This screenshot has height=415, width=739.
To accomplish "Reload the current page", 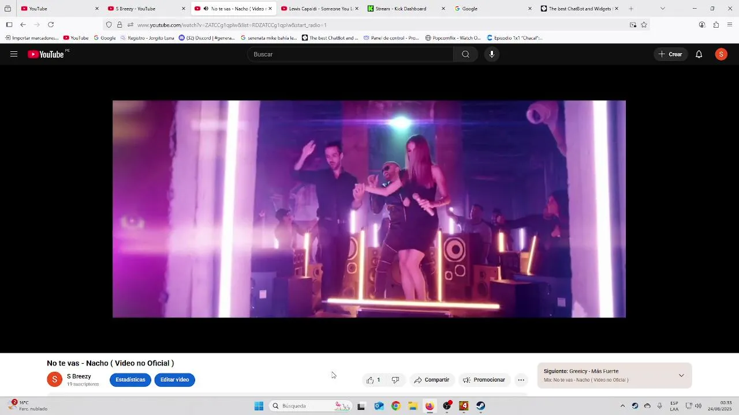I will click(51, 25).
